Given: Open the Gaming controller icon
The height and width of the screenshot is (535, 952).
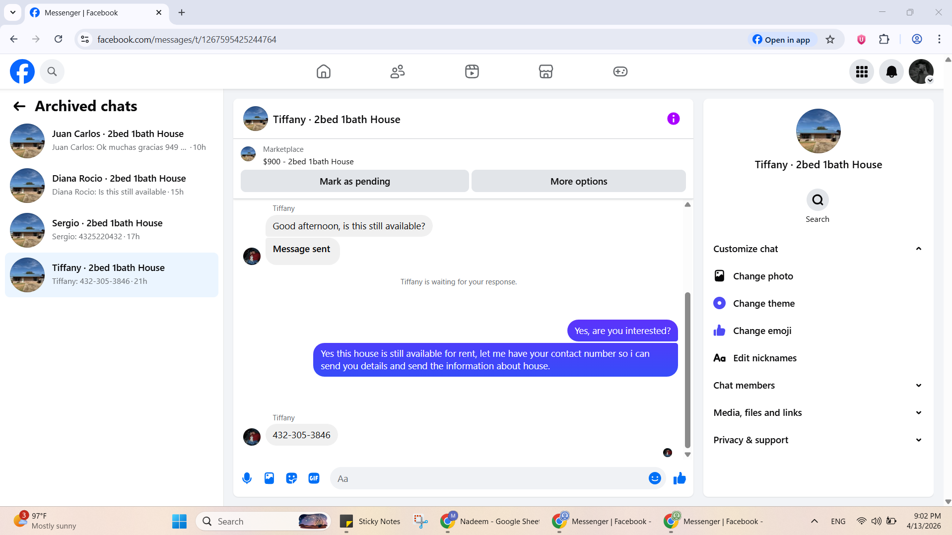Looking at the screenshot, I should [x=620, y=71].
